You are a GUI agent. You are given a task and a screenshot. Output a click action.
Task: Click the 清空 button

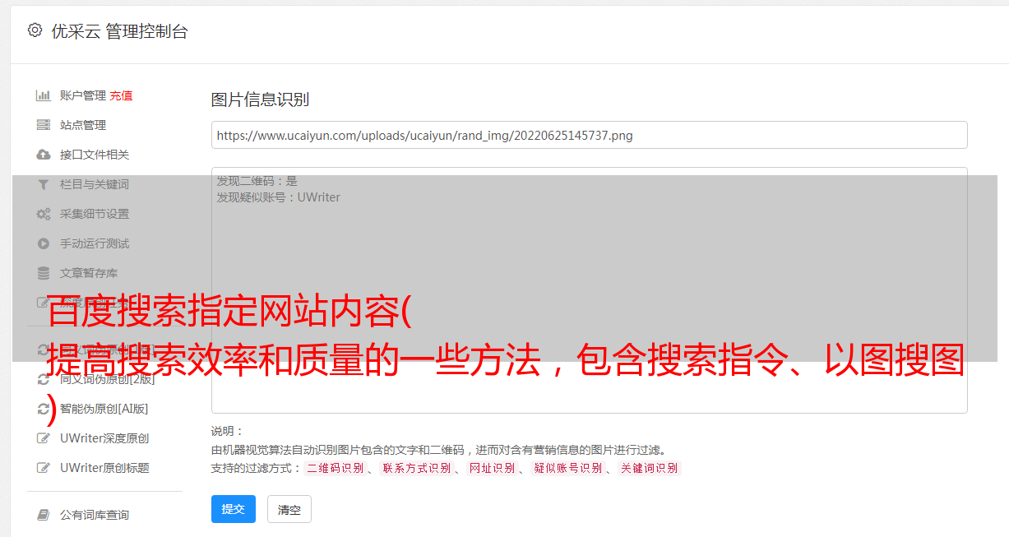289,509
